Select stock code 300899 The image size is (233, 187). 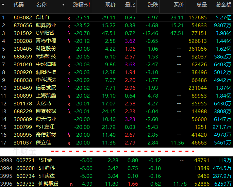point(23,96)
